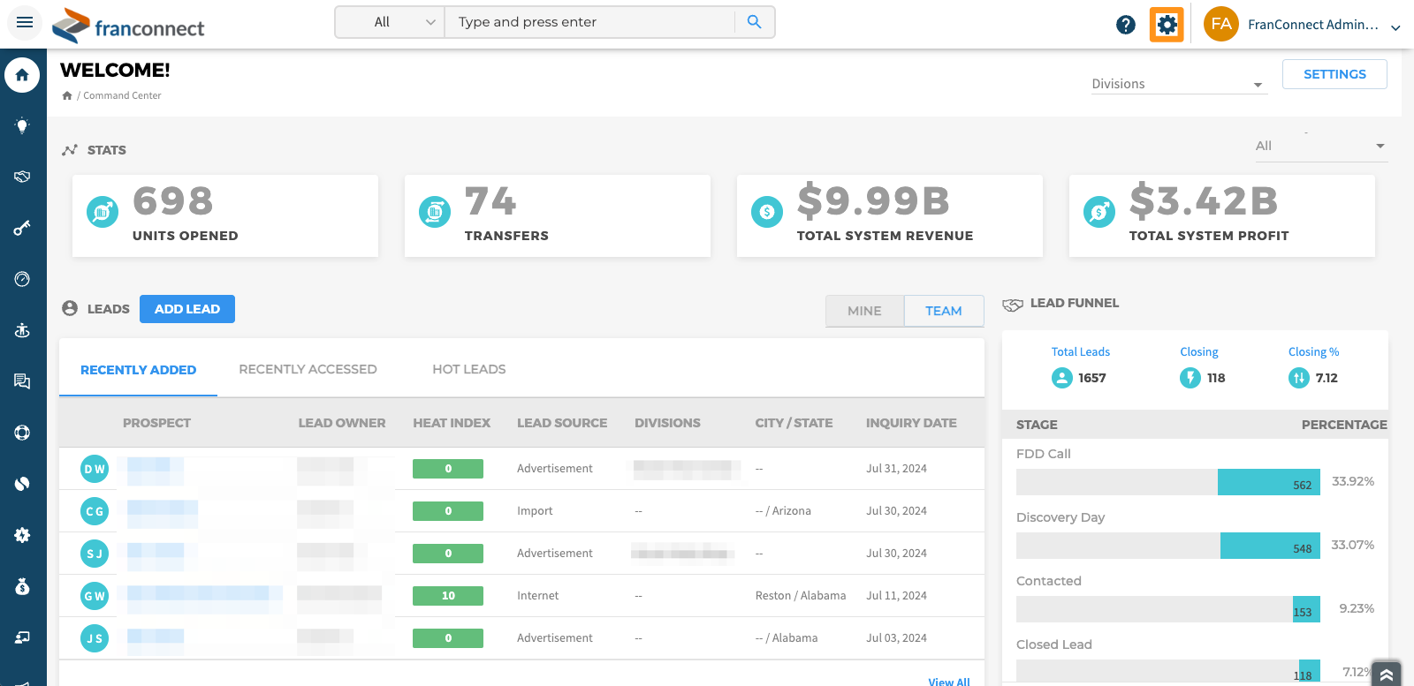Screen dimensions: 1414x686
Task: Click the Reston / Alabama cell
Action: [x=801, y=596]
